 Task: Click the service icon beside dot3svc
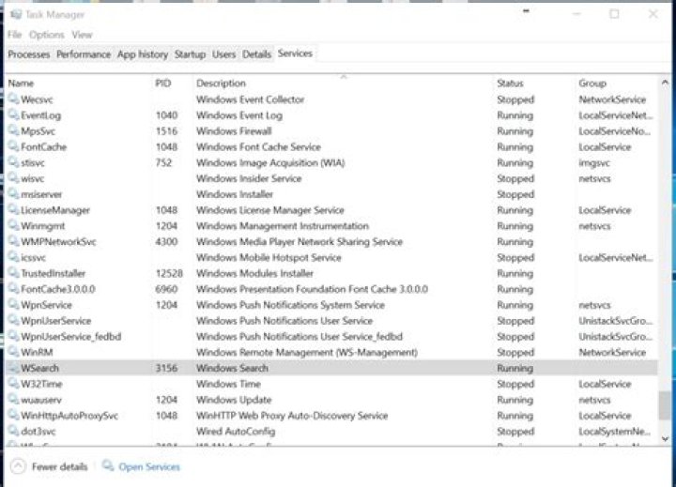(13, 431)
